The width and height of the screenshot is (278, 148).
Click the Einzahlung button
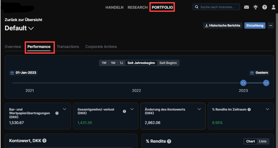pyautogui.click(x=255, y=26)
